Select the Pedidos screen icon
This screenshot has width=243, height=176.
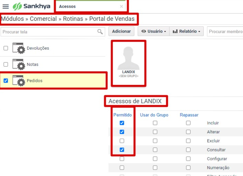[18, 81]
